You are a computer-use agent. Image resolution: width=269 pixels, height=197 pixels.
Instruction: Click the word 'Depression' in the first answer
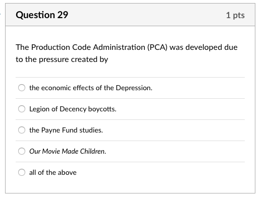pyautogui.click(x=134, y=88)
